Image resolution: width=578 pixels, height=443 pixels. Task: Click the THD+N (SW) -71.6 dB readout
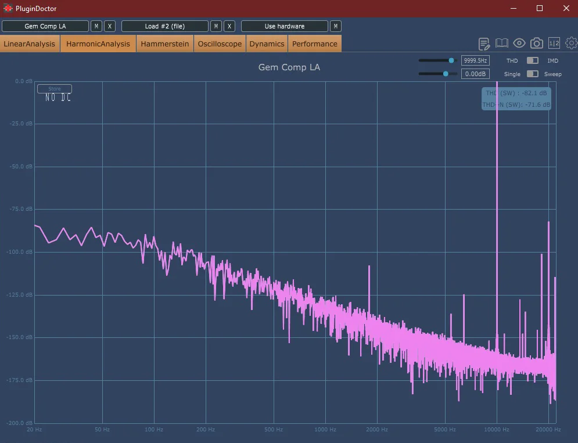click(x=516, y=105)
